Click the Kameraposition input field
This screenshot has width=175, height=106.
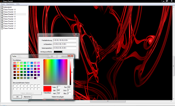pyautogui.click(x=65, y=48)
